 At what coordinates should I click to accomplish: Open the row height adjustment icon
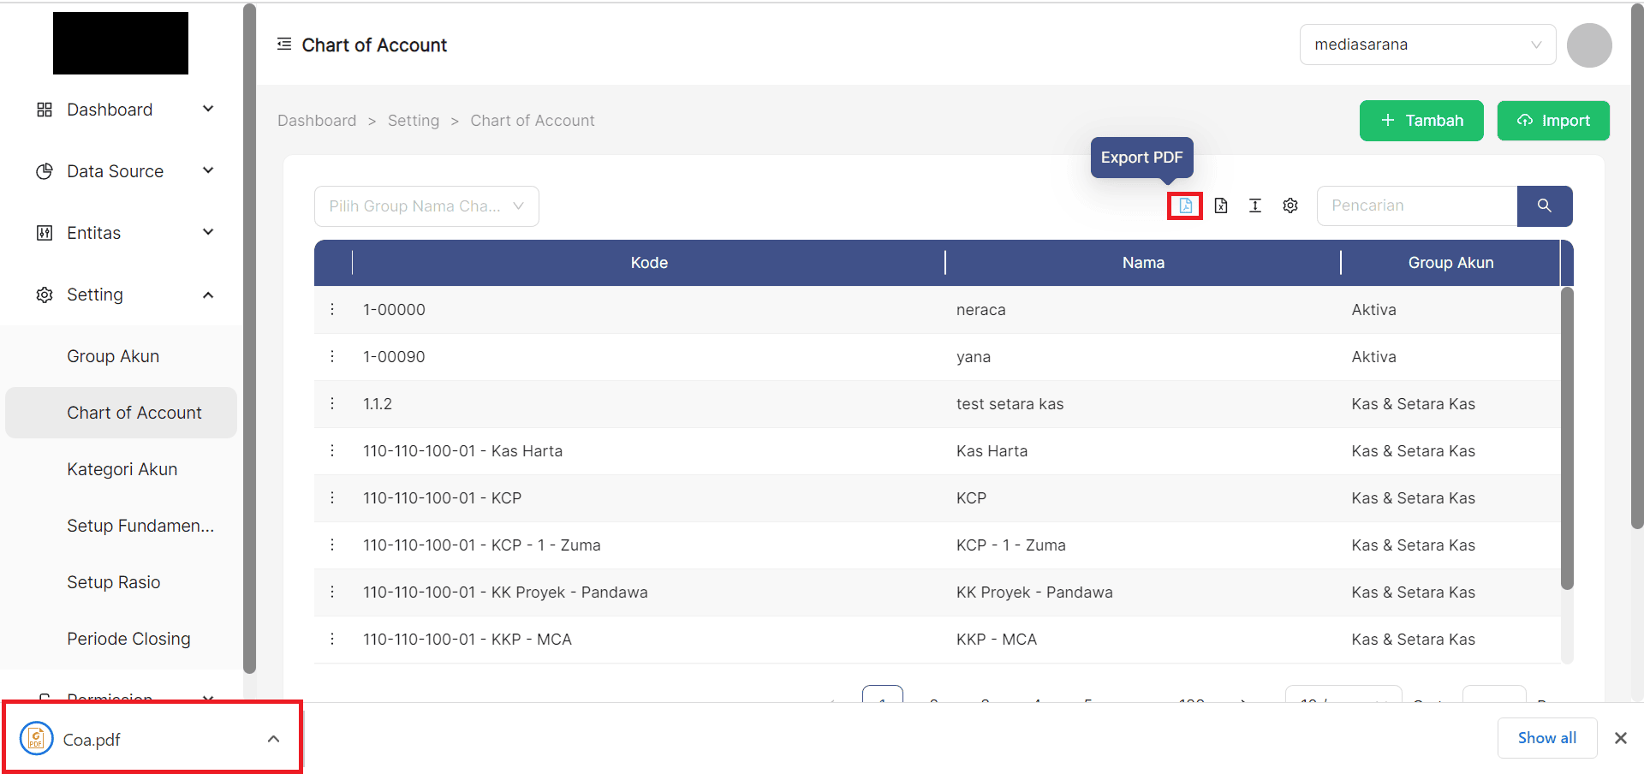click(1255, 205)
